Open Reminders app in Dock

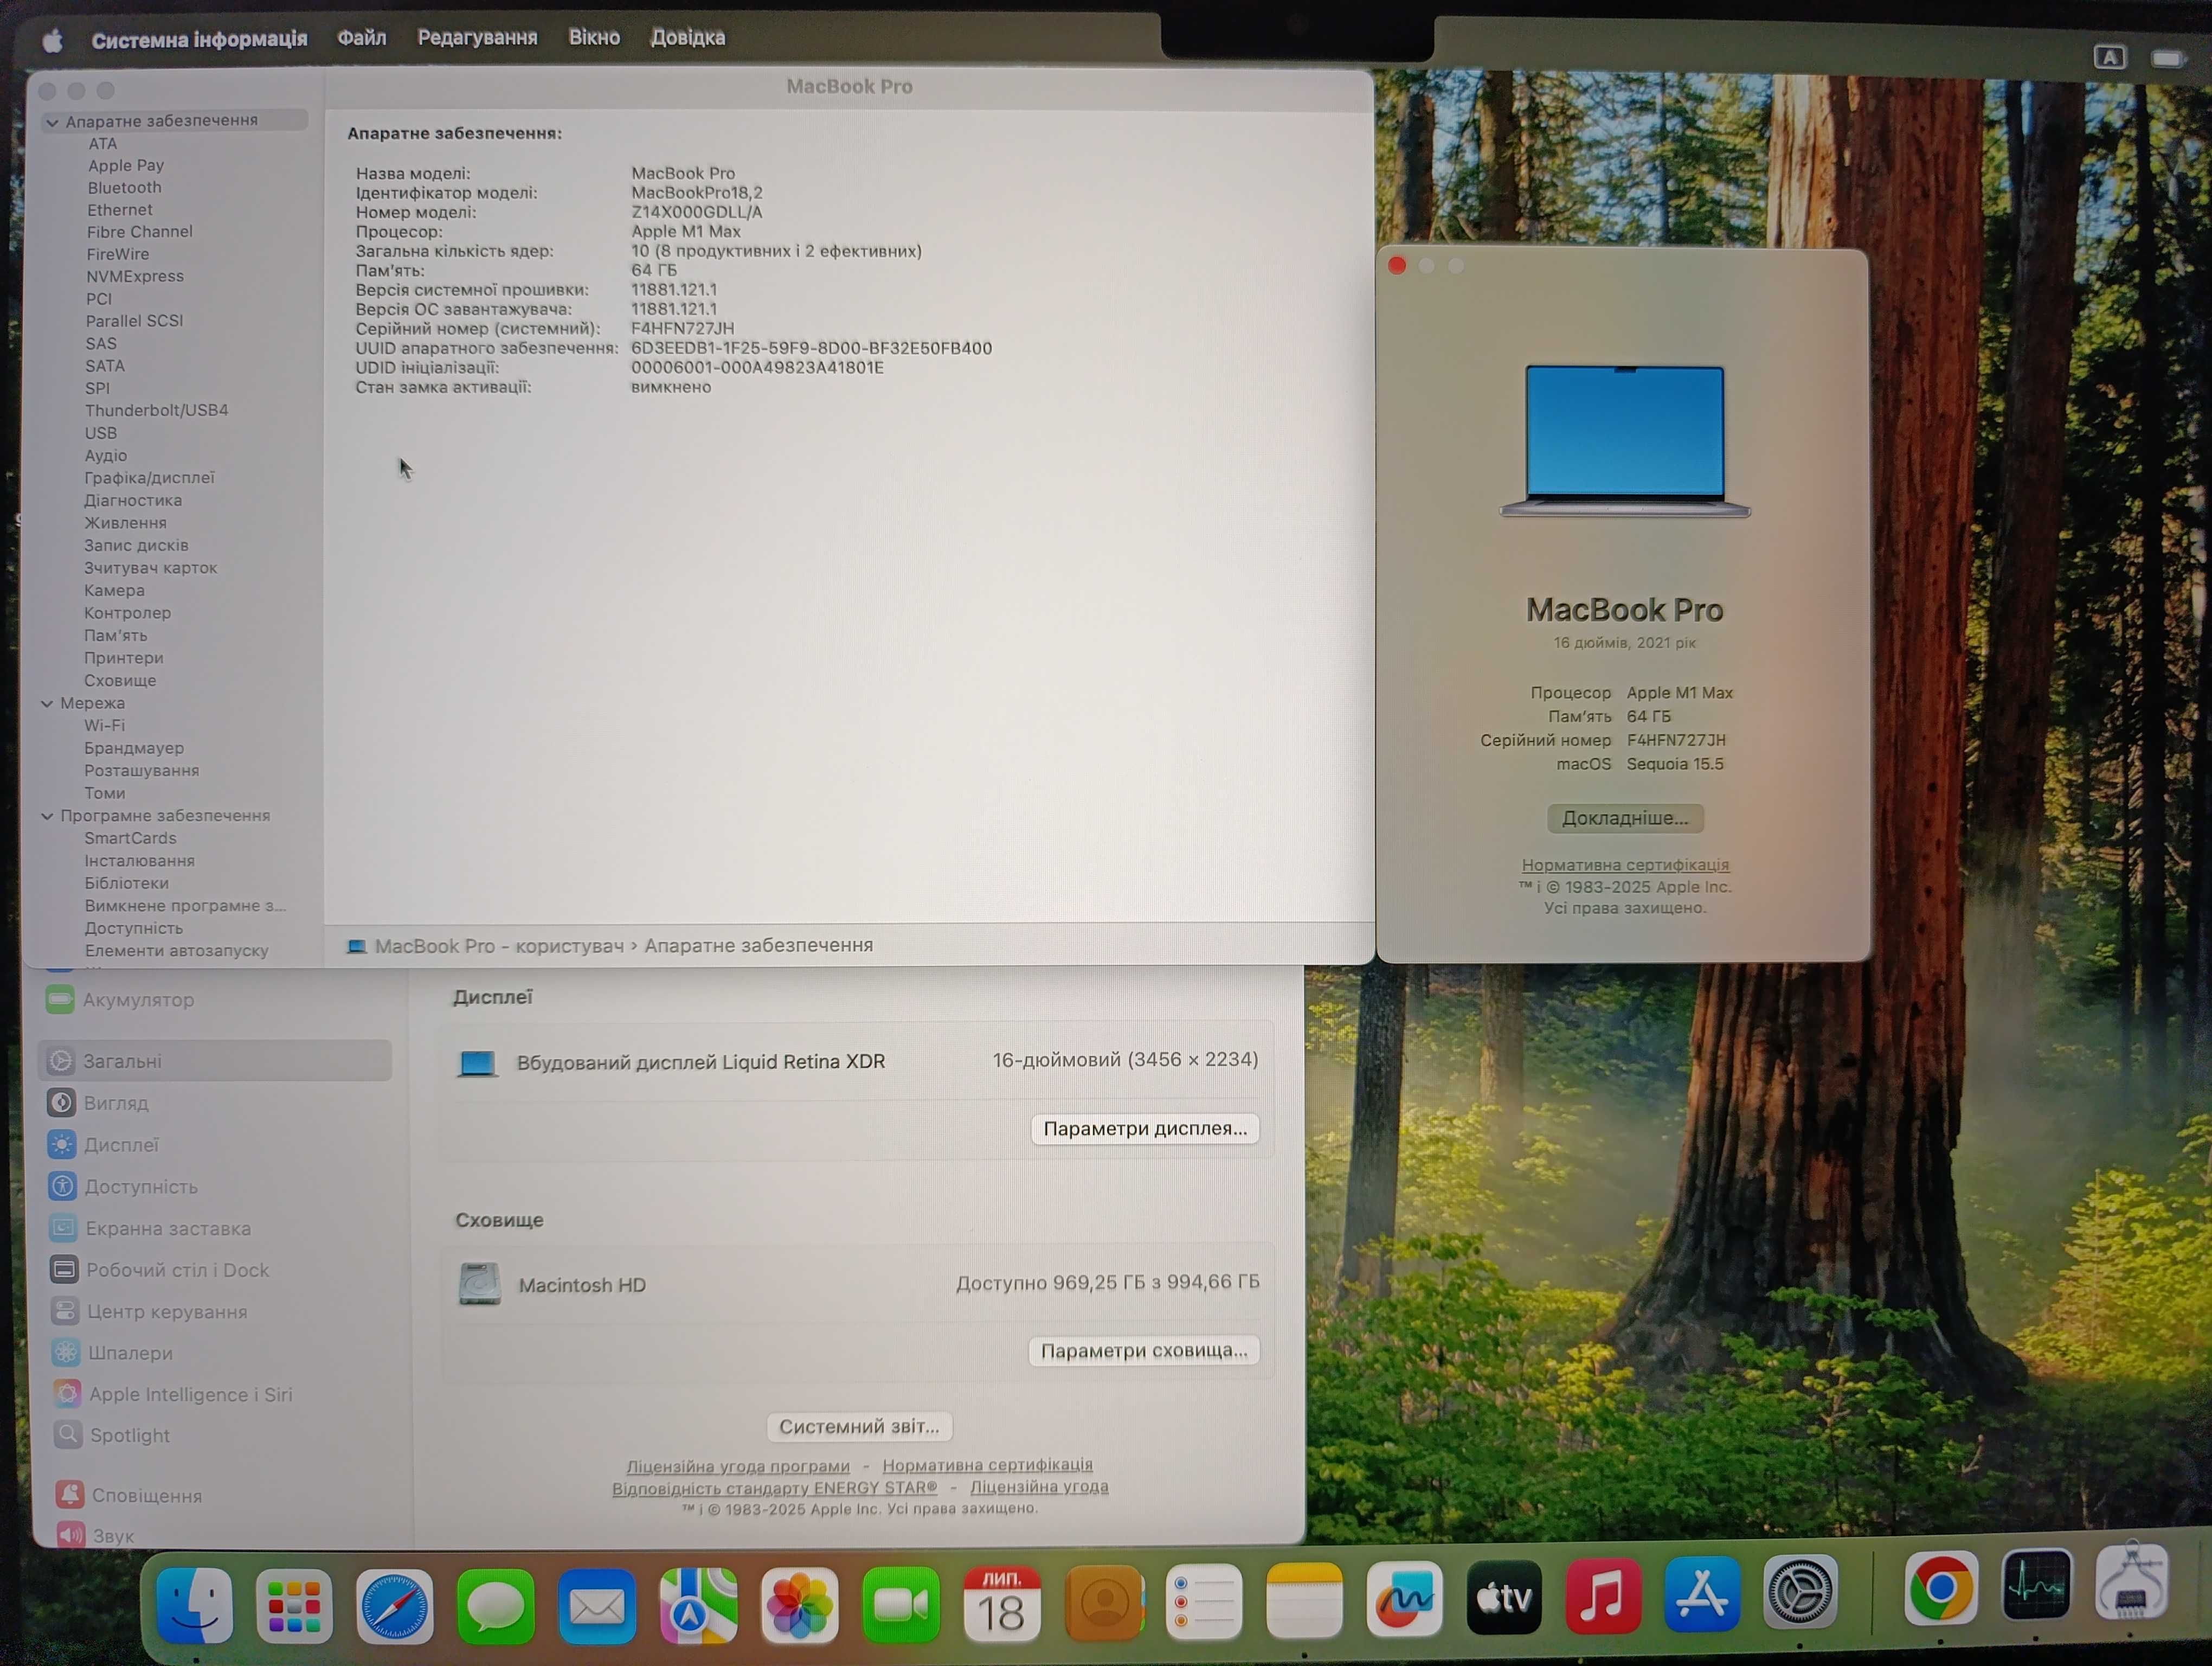(x=1204, y=1601)
